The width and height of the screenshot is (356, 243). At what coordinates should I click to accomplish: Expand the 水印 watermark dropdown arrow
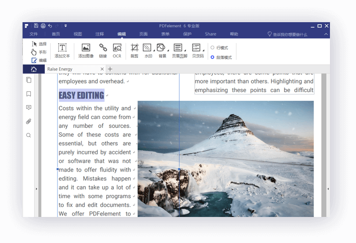154,50
